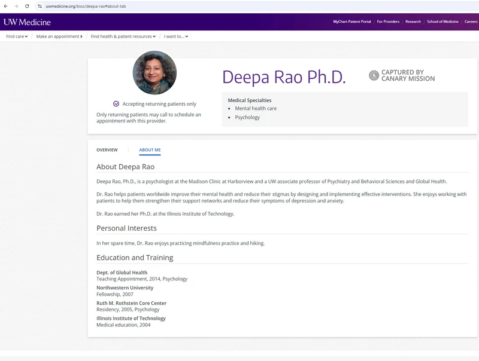The image size is (479, 361).
Task: Click Illinois Institute of Technology education entry
Action: click(131, 319)
